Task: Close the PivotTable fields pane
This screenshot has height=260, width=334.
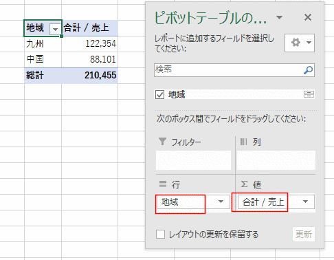Action: coord(308,17)
